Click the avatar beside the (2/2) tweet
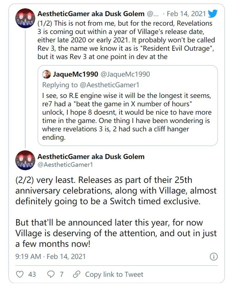Viewport: 233px width, 286px height. pos(25,161)
